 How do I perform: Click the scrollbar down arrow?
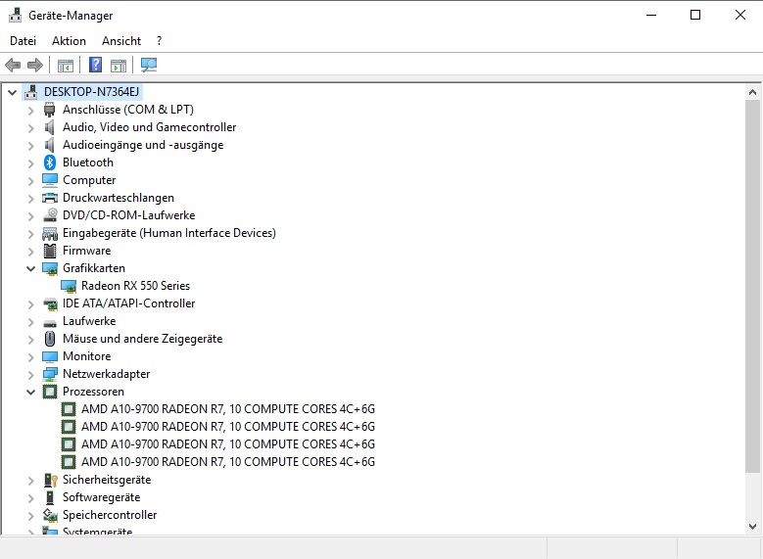pos(752,527)
